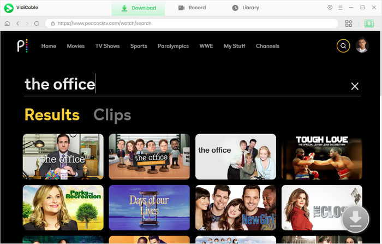Select the Tough Love documentary thumbnail
This screenshot has width=382, height=244.
(x=321, y=156)
